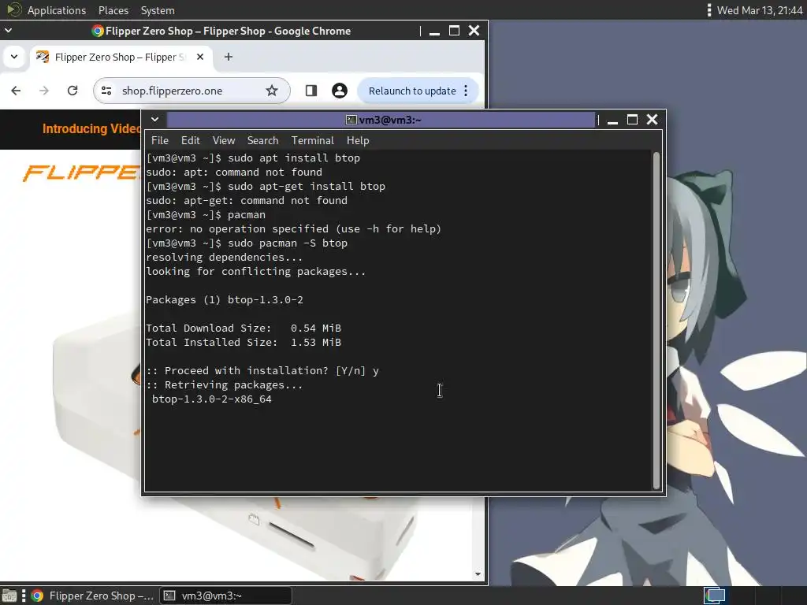Click Chrome page scrollbar down arrow
Screen dimensions: 807x605
[478, 574]
